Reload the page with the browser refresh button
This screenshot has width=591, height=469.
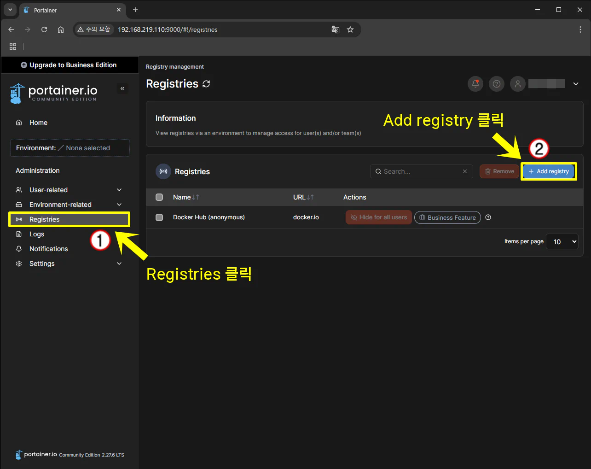(44, 29)
